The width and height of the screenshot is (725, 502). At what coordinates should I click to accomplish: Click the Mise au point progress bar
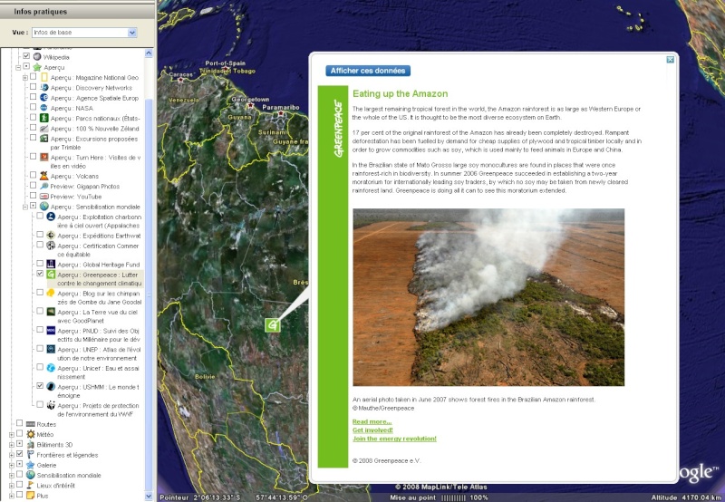(x=454, y=497)
